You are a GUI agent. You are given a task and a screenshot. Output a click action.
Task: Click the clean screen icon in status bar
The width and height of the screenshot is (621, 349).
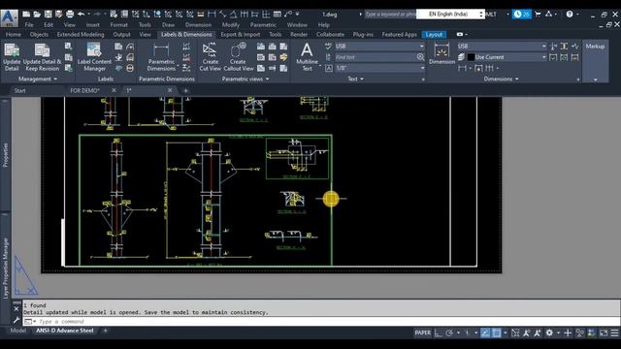[x=604, y=333]
